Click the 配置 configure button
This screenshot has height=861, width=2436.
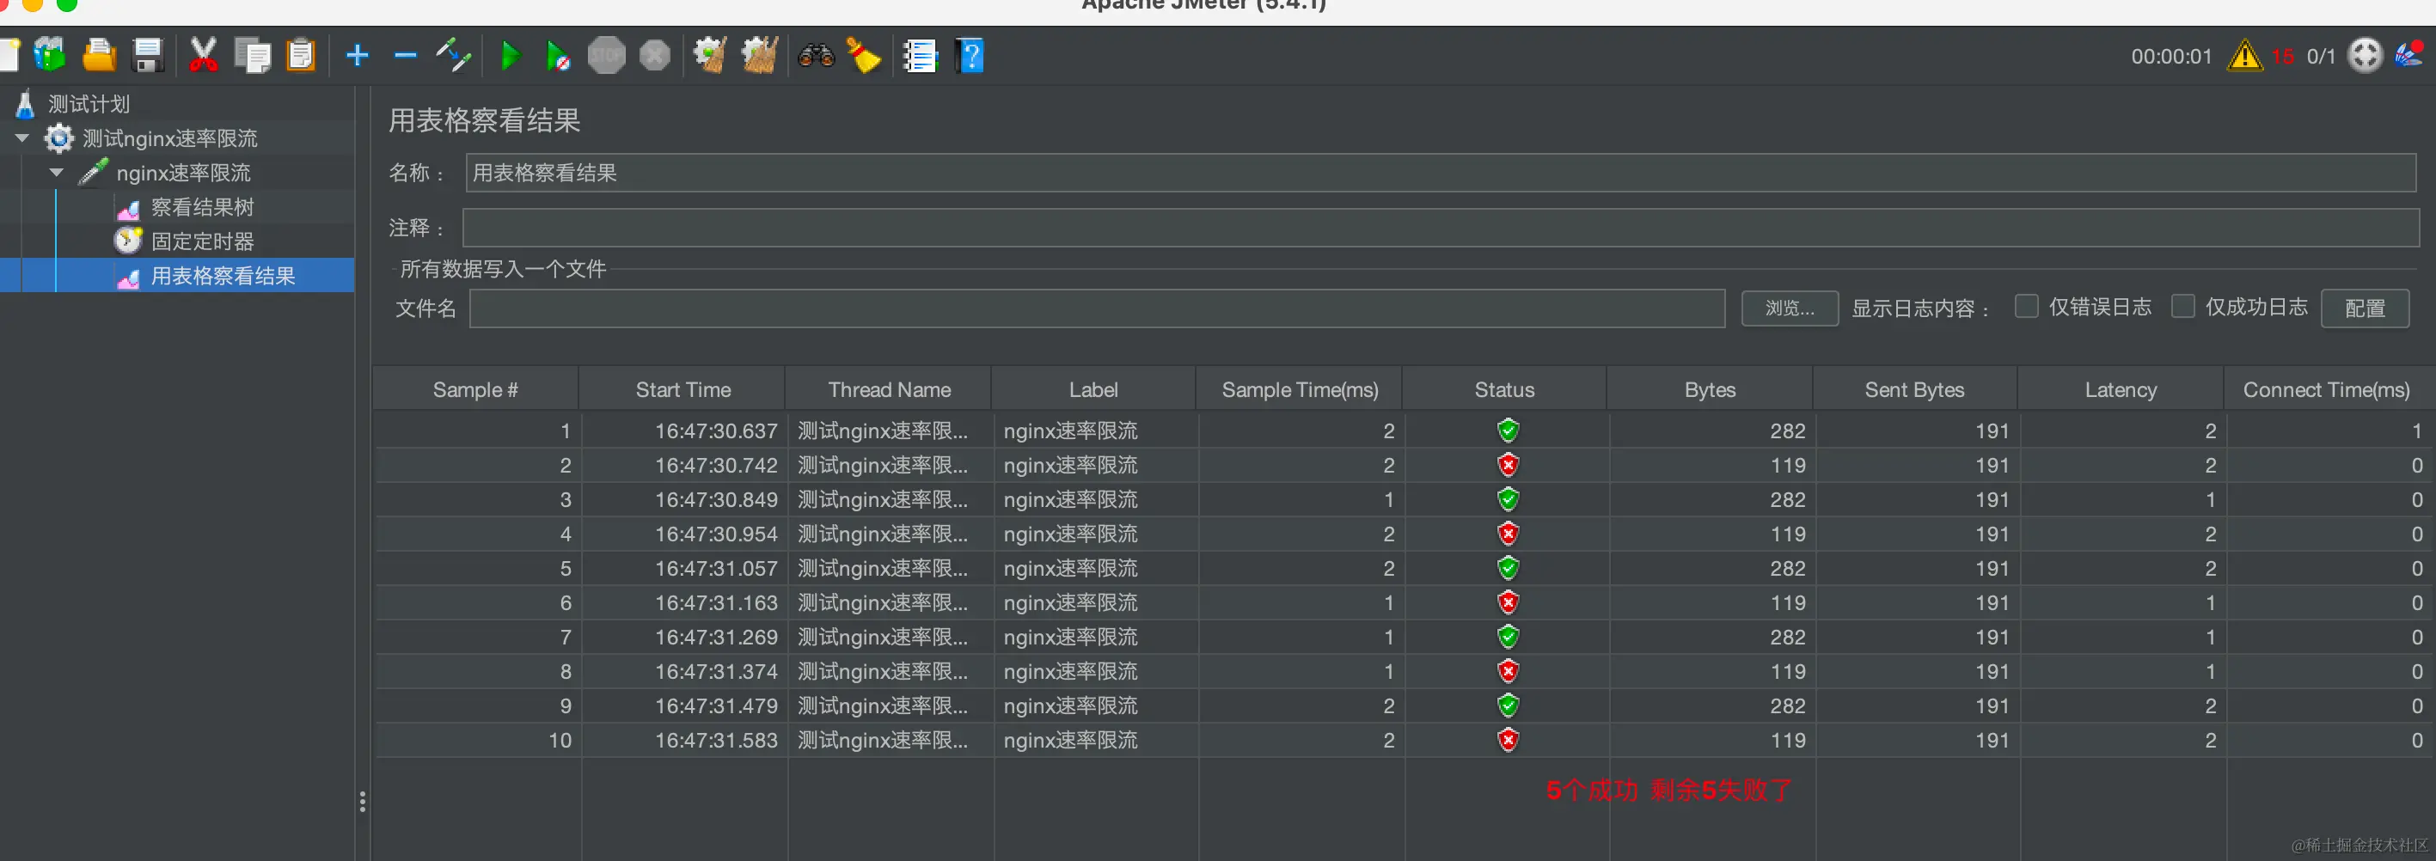2364,309
